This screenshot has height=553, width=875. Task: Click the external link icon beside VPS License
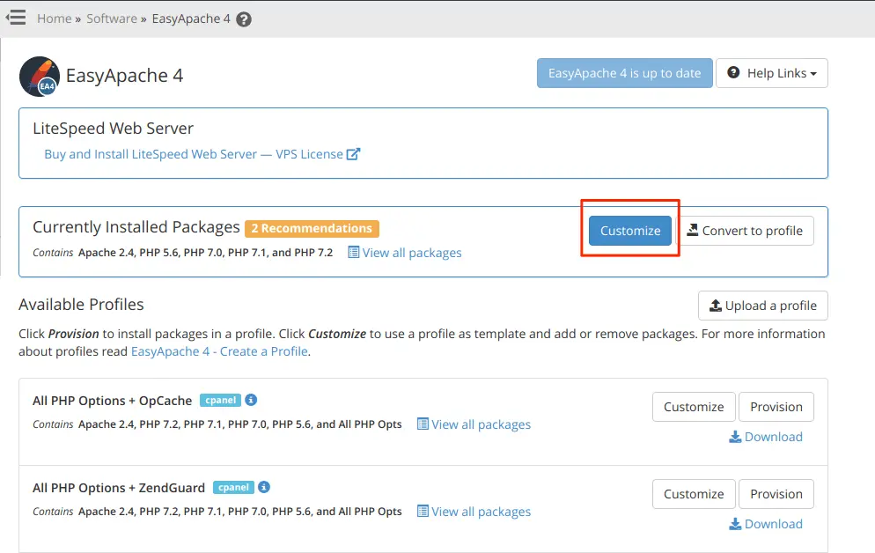pos(352,153)
